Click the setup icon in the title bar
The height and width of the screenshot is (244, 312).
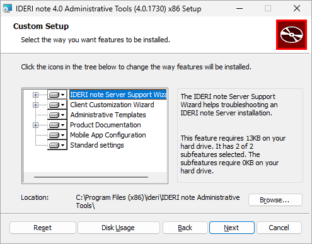tap(8, 9)
